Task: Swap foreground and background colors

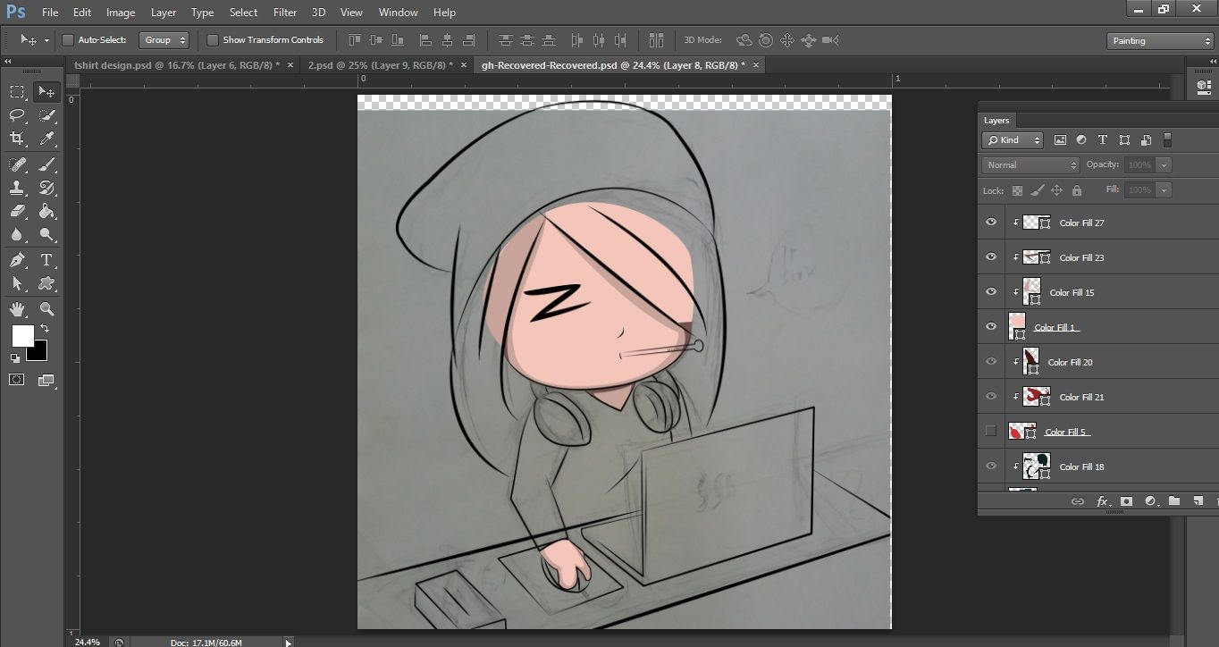Action: [x=45, y=329]
